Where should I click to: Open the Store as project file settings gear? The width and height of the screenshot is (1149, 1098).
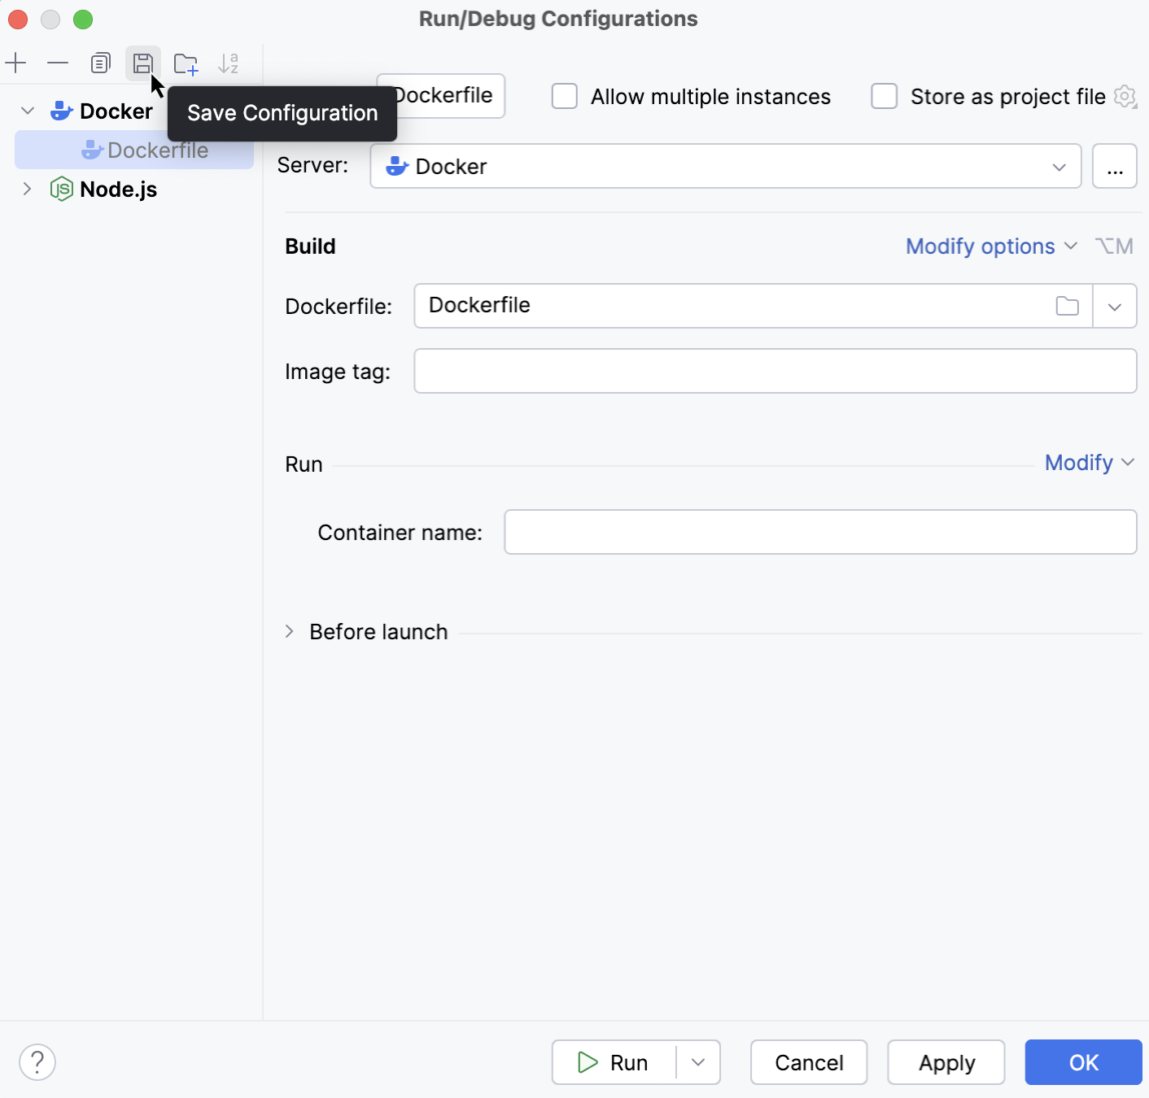click(1125, 96)
